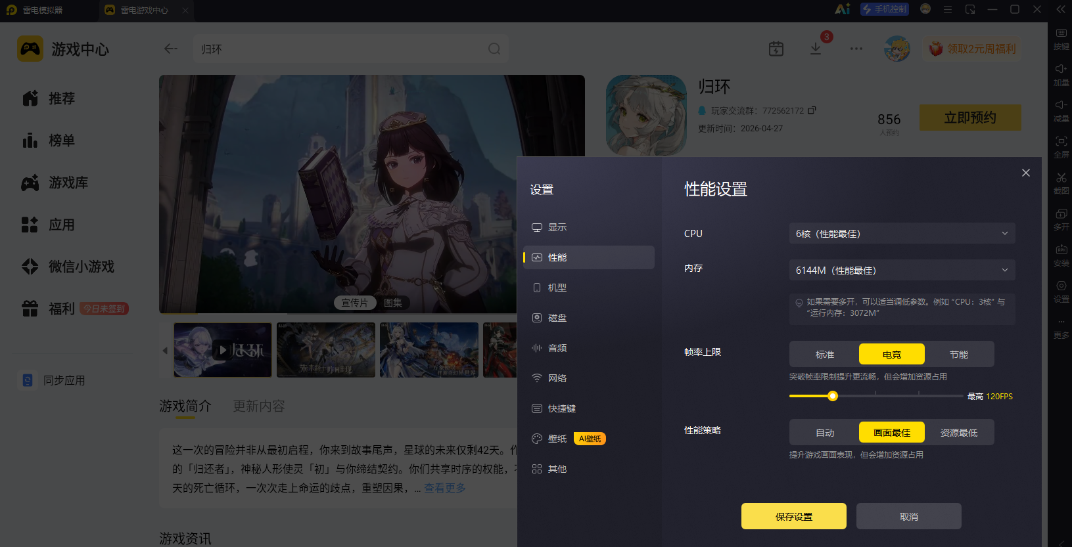The height and width of the screenshot is (547, 1072).
Task: Click the search magnifier icon
Action: tap(494, 49)
